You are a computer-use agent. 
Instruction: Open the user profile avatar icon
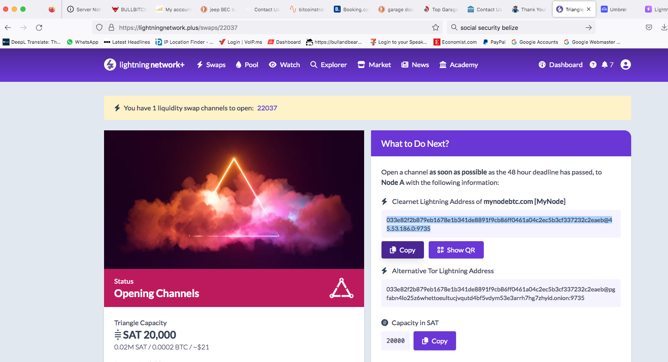[626, 65]
